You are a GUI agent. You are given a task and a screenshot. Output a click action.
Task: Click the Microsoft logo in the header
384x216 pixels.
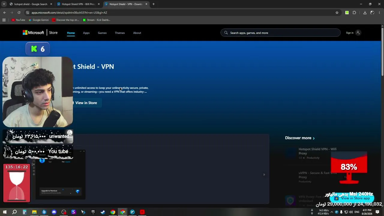33,33
